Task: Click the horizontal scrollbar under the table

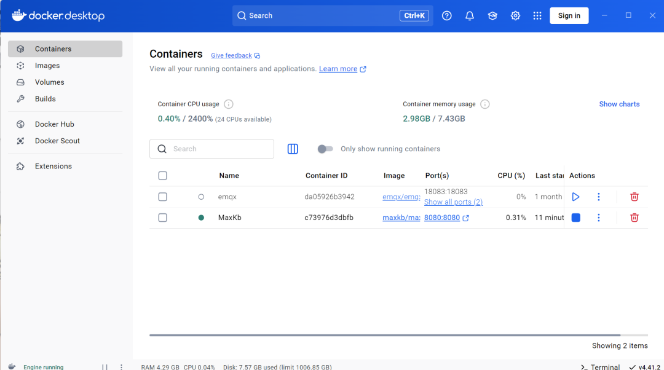Action: pos(385,336)
